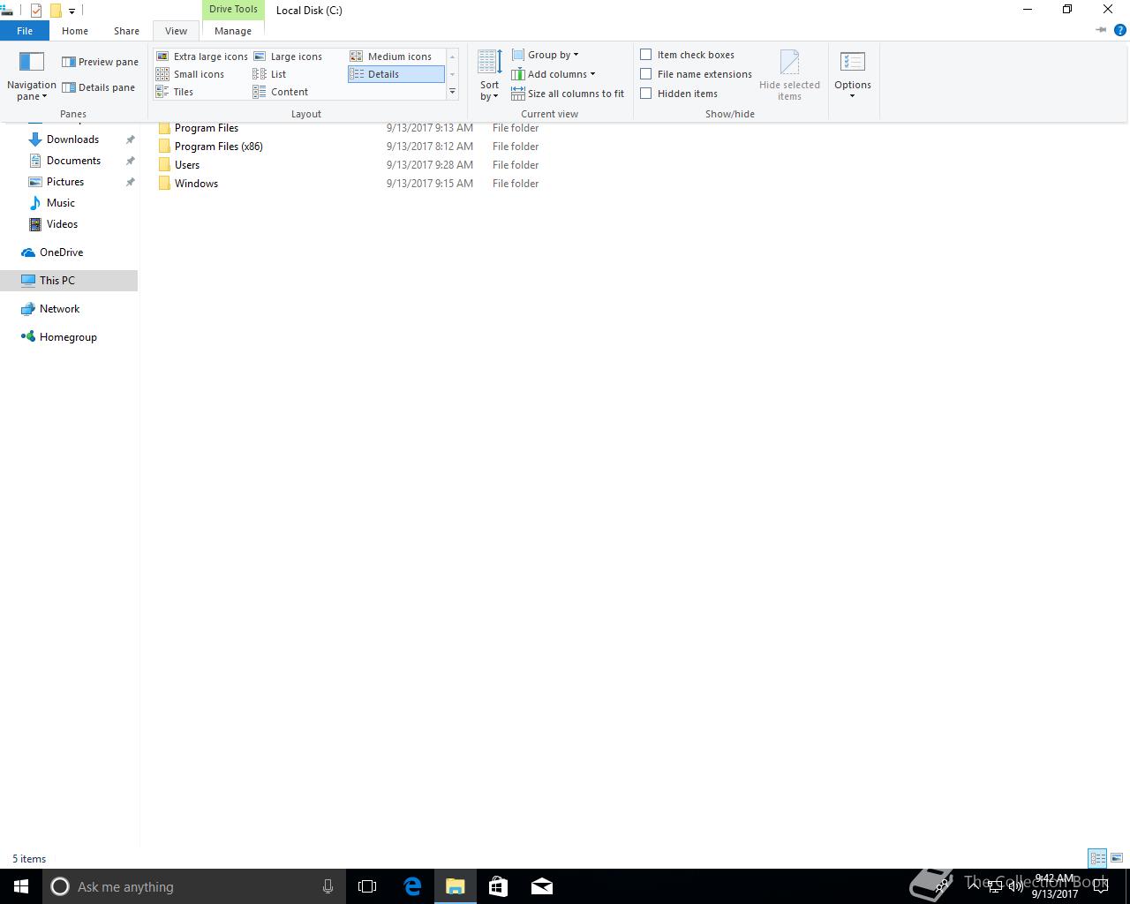Open the Sort by dropdown

(489, 77)
